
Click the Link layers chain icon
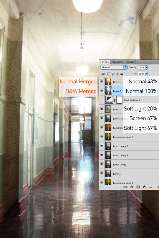click(x=125, y=187)
